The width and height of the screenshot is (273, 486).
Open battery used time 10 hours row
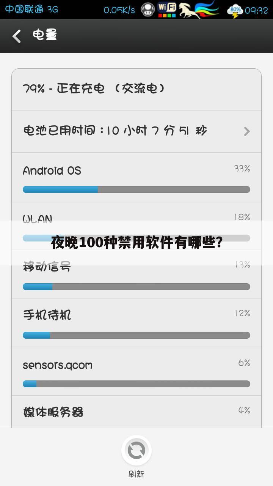(136, 131)
